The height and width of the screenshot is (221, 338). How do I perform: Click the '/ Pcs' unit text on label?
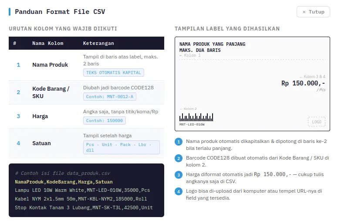[321, 90]
